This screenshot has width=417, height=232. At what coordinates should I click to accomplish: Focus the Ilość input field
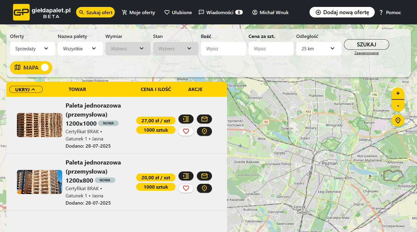click(223, 49)
